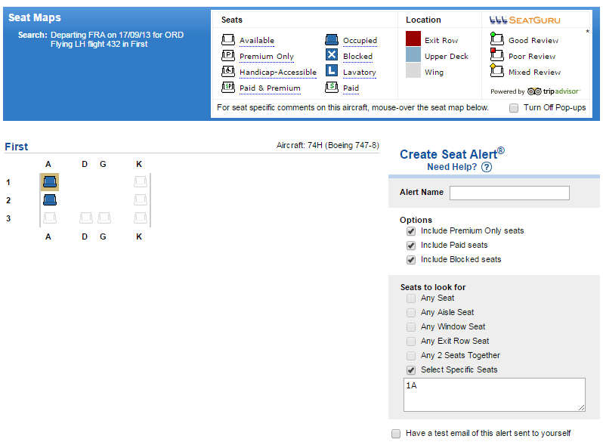Click the Lavatory legend icon
Viewport: 603px width, 442px height.
point(331,72)
